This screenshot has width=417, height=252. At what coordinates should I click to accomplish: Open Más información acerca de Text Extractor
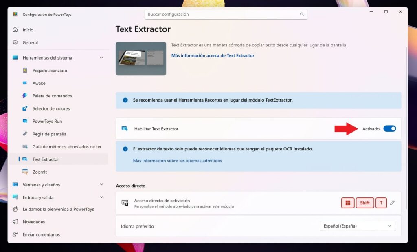tap(213, 55)
